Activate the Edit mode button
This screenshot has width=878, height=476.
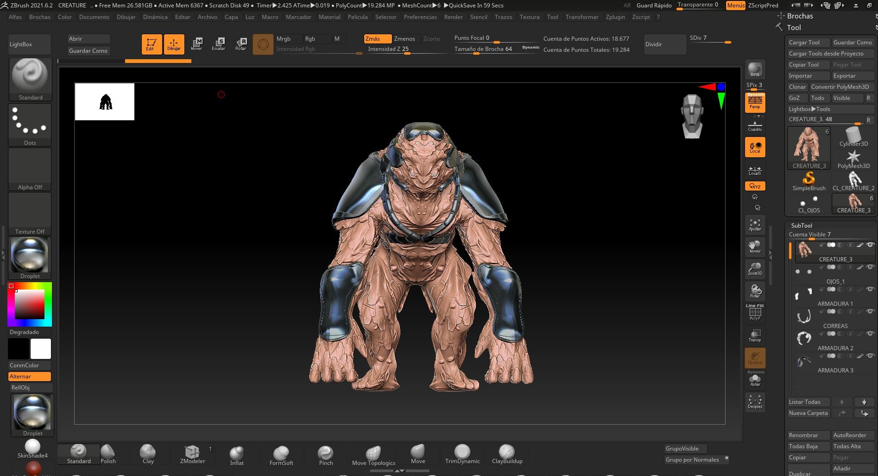pyautogui.click(x=152, y=44)
